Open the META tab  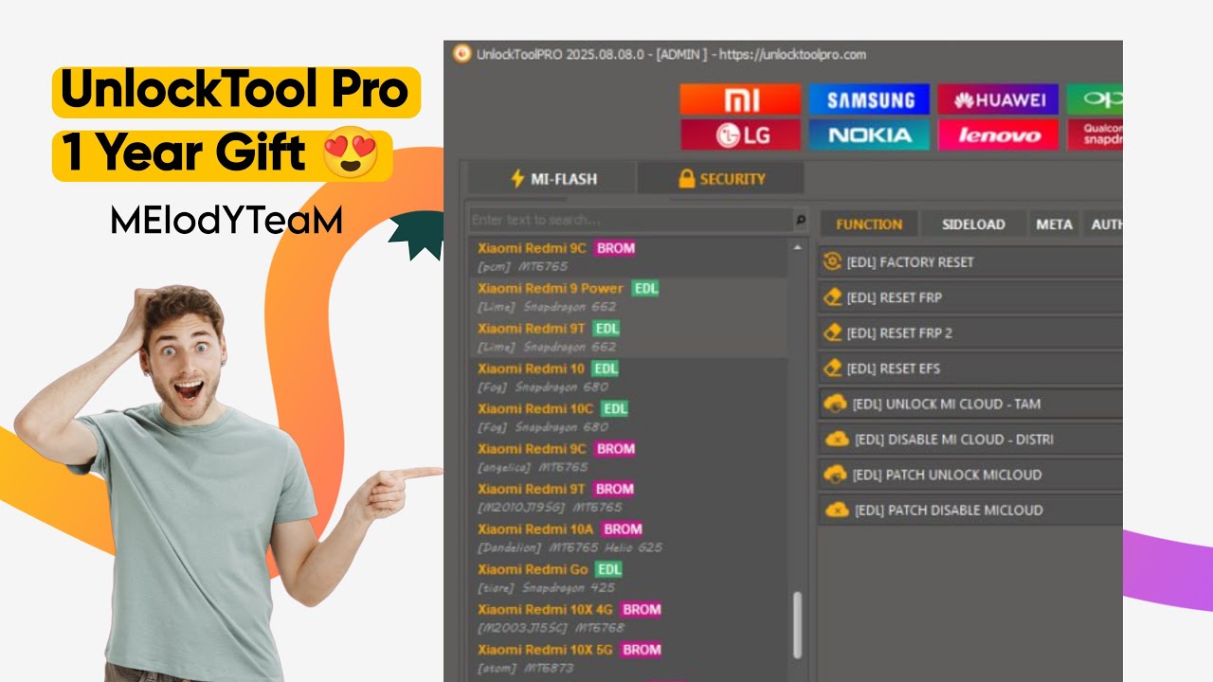(x=1054, y=224)
